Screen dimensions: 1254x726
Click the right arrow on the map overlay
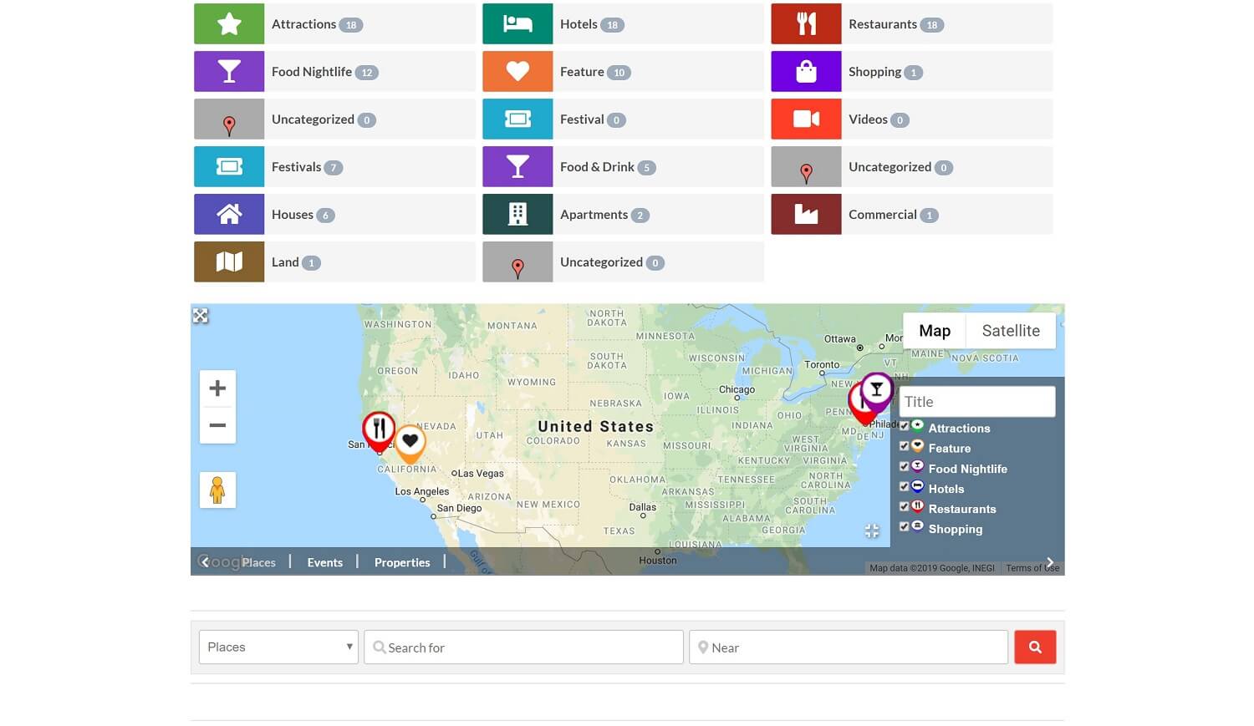pyautogui.click(x=1050, y=562)
